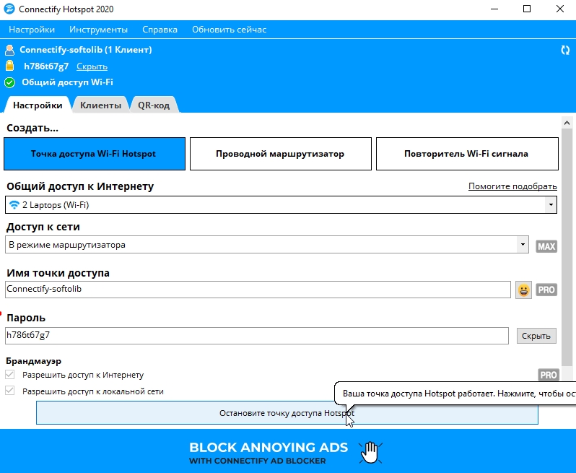
Task: Expand the network access mode dropdown arrow
Action: tap(523, 245)
